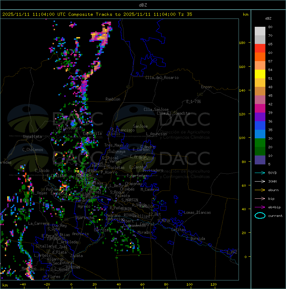Select the light blue 30-35 dBZ band
Viewport: 286px width, 289px height.
point(260,134)
